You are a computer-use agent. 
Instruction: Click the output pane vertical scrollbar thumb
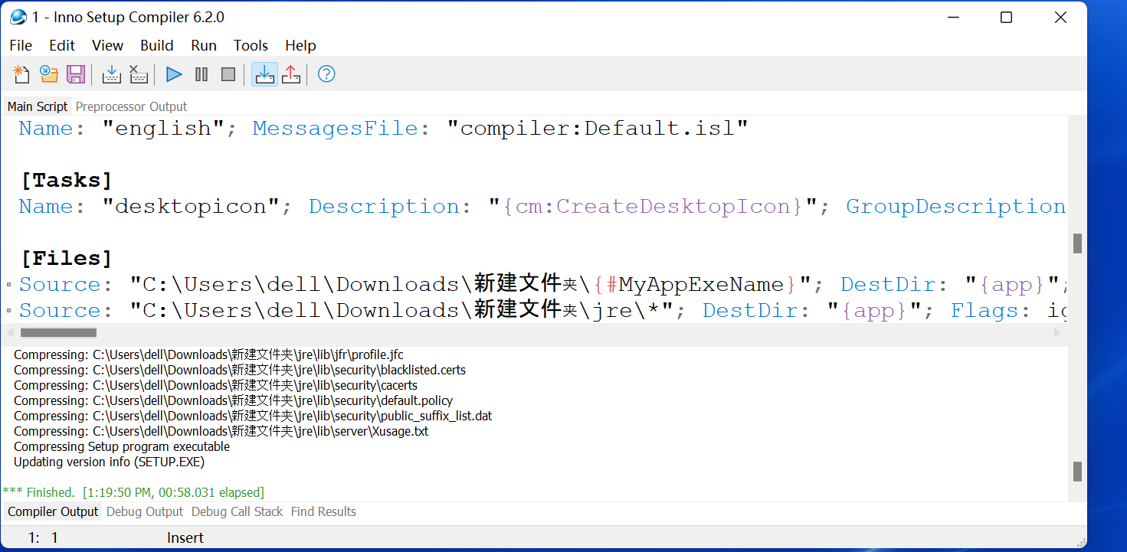point(1077,472)
